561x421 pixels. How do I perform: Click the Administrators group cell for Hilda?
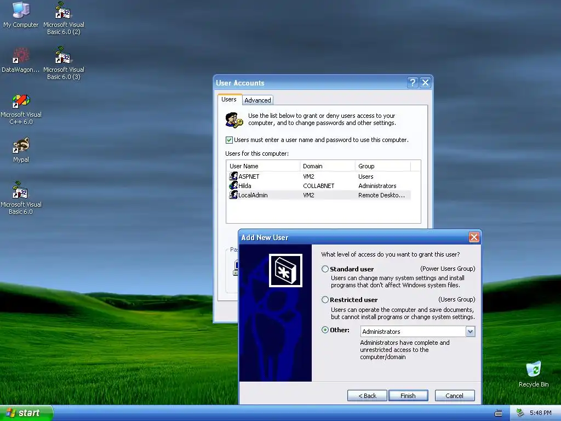pos(377,186)
